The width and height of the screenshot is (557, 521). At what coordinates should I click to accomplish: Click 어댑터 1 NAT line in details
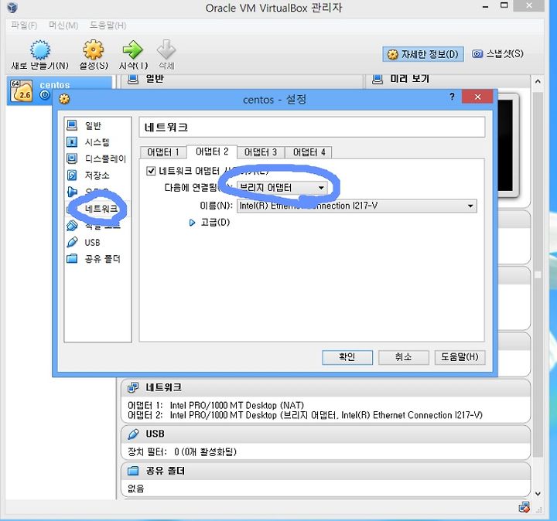(x=216, y=405)
